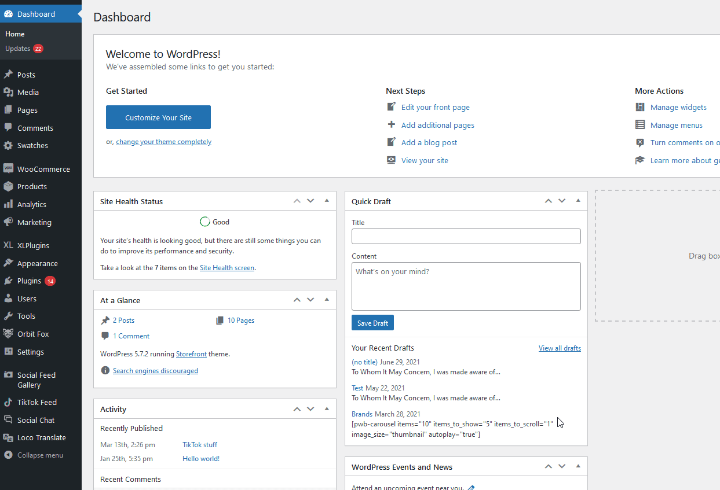Open the Site Health screen link

click(227, 268)
